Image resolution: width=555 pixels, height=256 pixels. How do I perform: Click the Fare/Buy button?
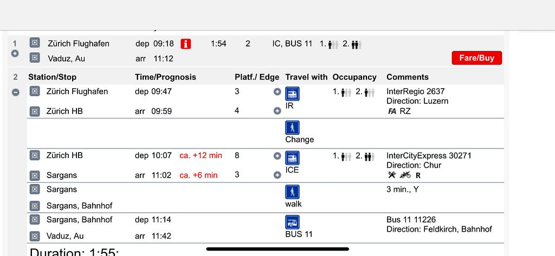[x=476, y=58]
